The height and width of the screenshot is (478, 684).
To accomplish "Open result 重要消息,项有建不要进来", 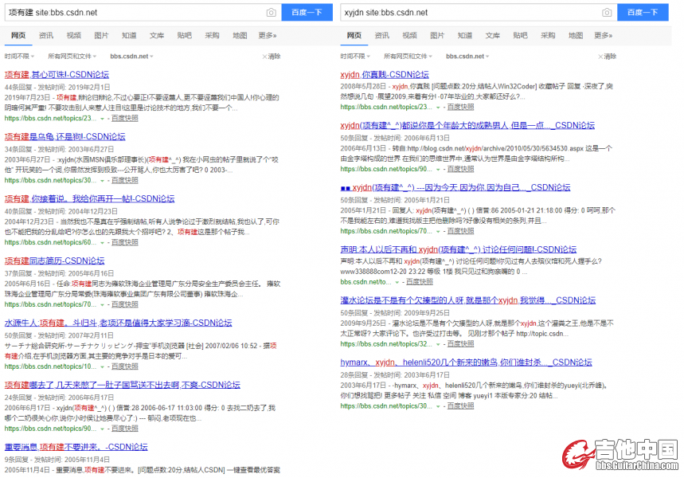I will coord(76,447).
